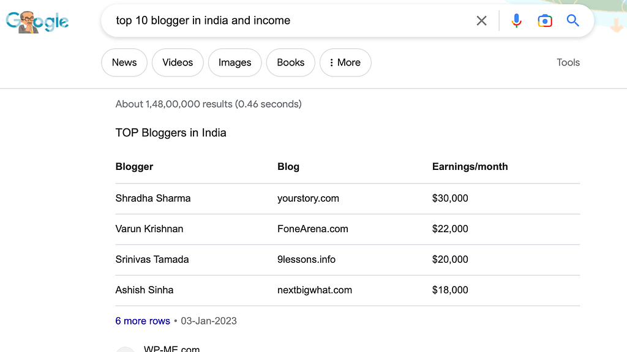Switch to the Videos tab
Viewport: 627px width, 352px height.
click(x=178, y=62)
